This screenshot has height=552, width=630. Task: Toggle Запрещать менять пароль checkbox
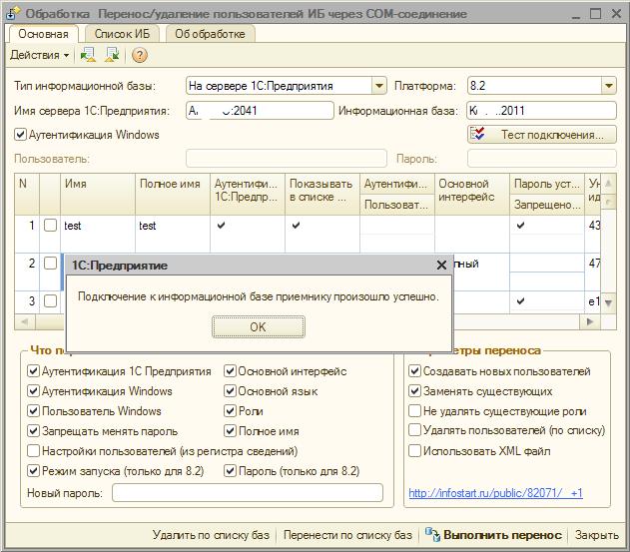[x=33, y=431]
